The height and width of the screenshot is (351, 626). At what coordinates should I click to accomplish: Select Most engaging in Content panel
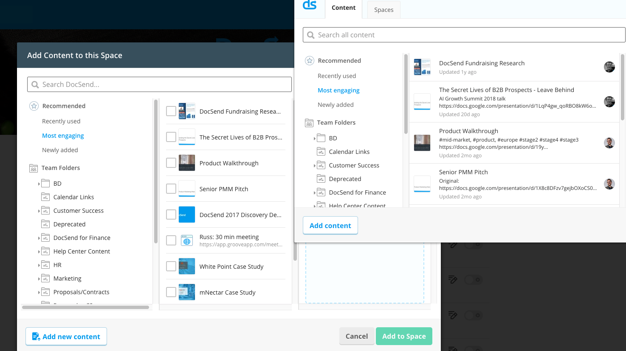[338, 90]
